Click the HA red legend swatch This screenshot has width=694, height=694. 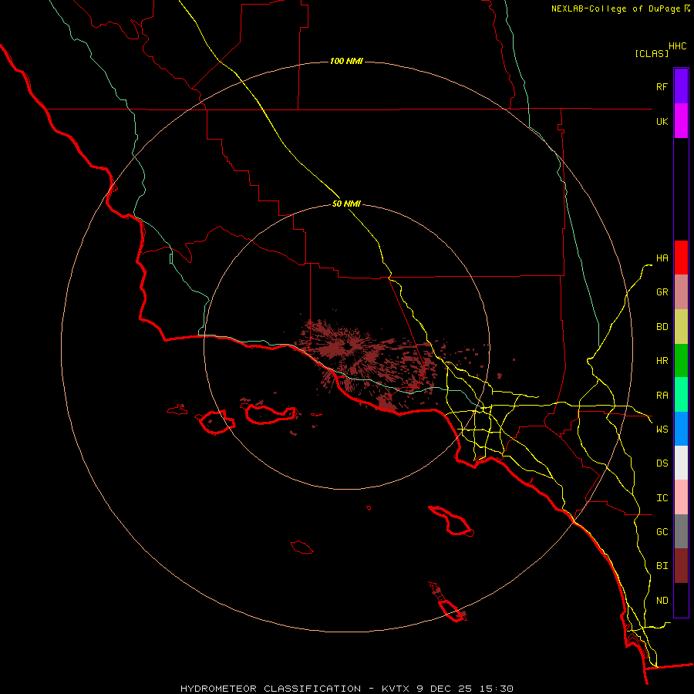(681, 258)
